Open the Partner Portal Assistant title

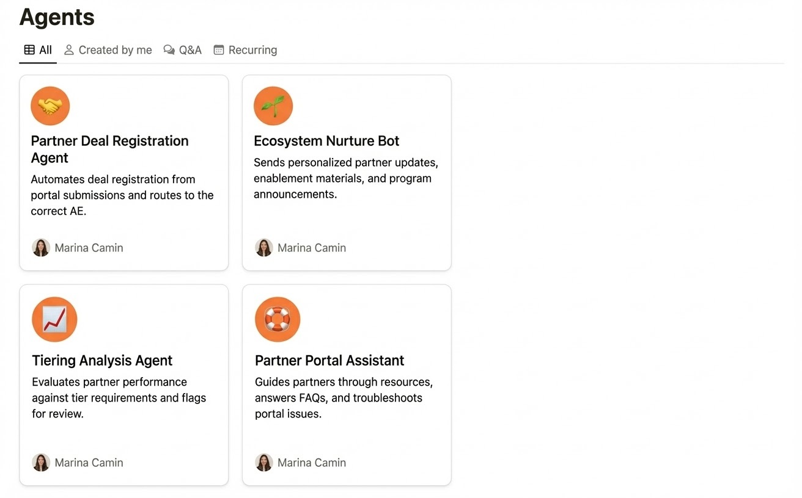tap(329, 361)
